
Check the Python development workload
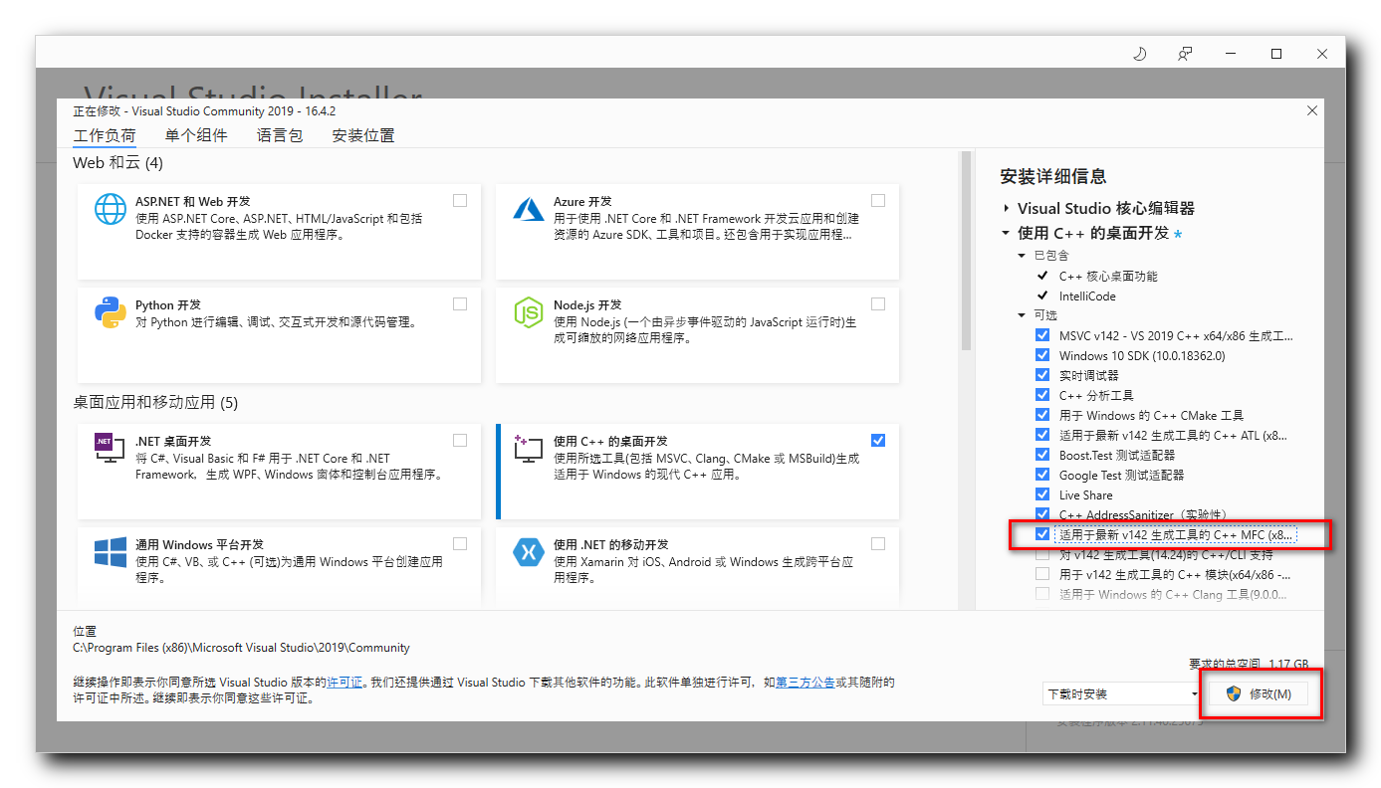coord(460,303)
